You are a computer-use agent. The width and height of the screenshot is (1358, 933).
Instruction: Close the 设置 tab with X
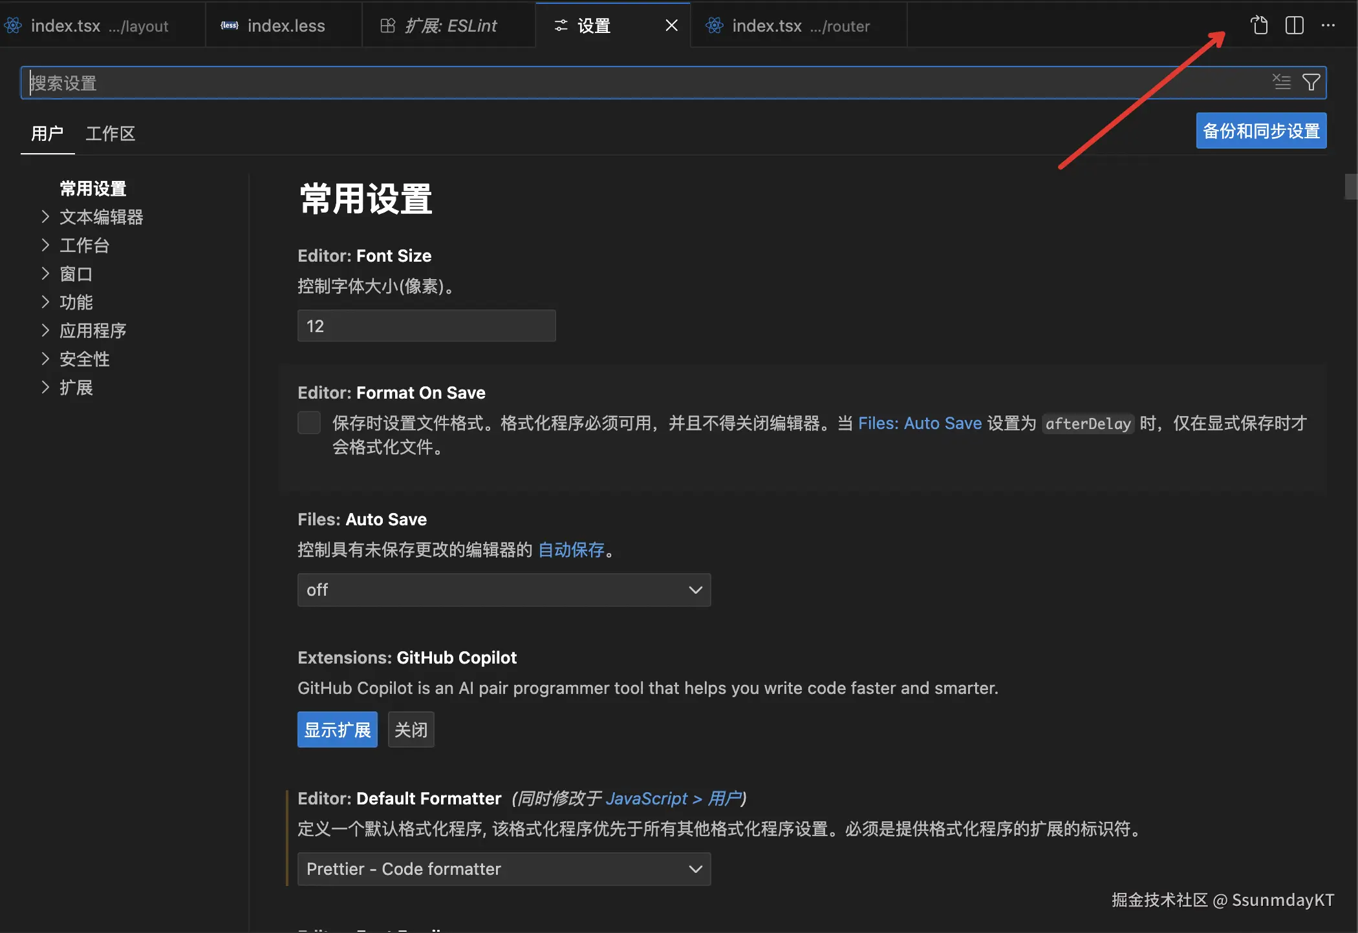pos(671,25)
